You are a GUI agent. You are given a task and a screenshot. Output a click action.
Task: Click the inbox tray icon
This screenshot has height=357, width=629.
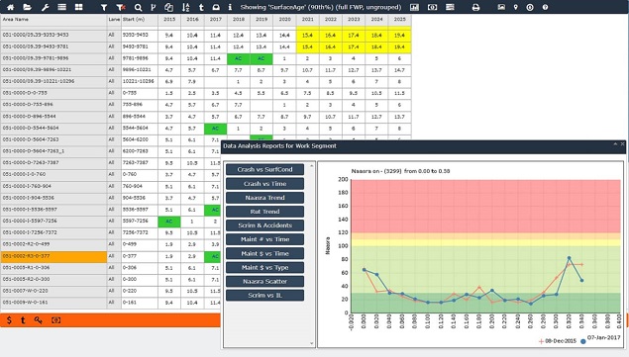(x=216, y=7)
